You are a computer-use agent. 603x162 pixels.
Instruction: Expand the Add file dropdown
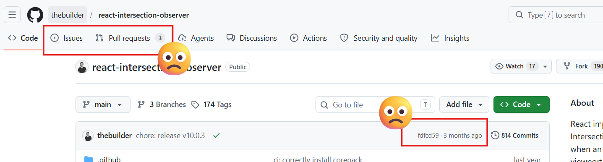pos(464,105)
